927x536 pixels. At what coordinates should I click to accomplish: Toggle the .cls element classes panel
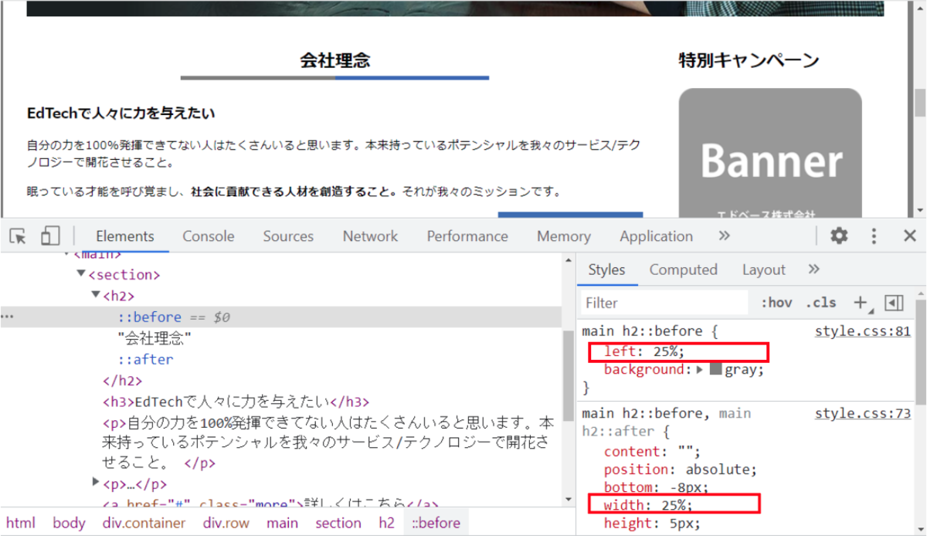pyautogui.click(x=820, y=303)
